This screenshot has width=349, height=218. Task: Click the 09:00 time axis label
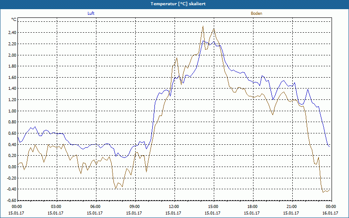[134, 207]
